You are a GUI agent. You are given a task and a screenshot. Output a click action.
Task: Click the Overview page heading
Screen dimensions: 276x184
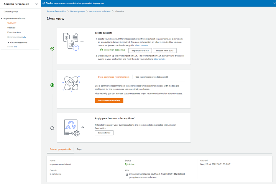[56, 19]
